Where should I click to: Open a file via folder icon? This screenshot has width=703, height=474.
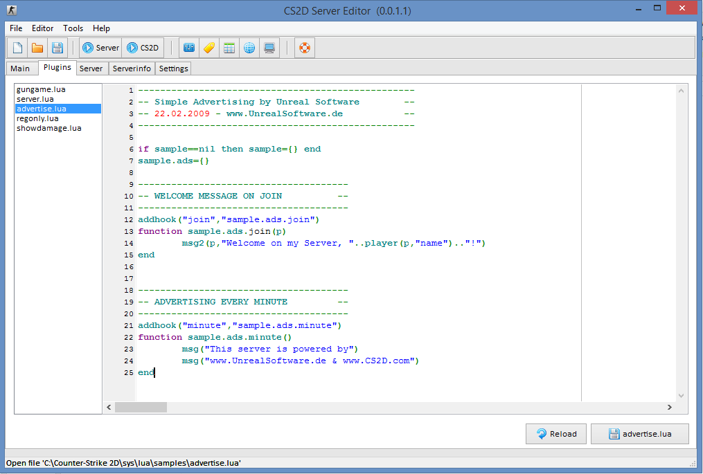[37, 48]
